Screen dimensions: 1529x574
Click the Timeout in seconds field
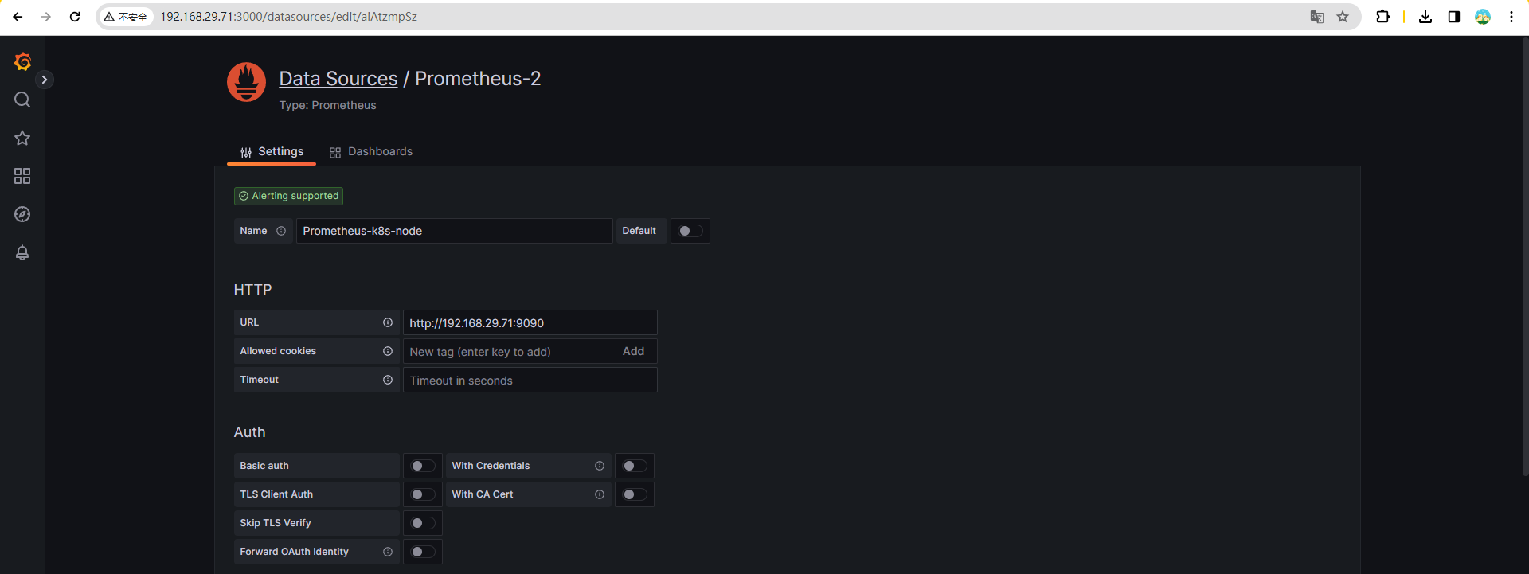530,380
